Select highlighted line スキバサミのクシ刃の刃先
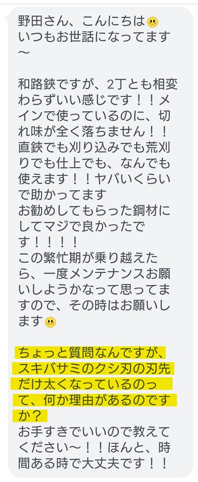Image resolution: width=198 pixels, height=482 pixels. pos(93,369)
